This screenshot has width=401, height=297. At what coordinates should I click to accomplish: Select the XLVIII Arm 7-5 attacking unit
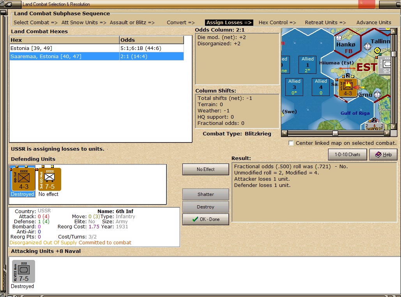pyautogui.click(x=23, y=271)
